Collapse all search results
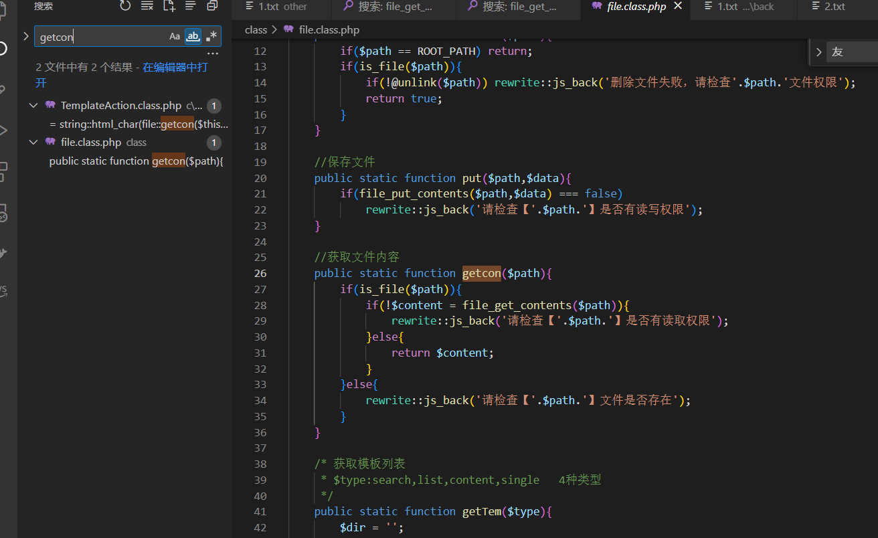Screen dimensions: 878x538 [212, 6]
